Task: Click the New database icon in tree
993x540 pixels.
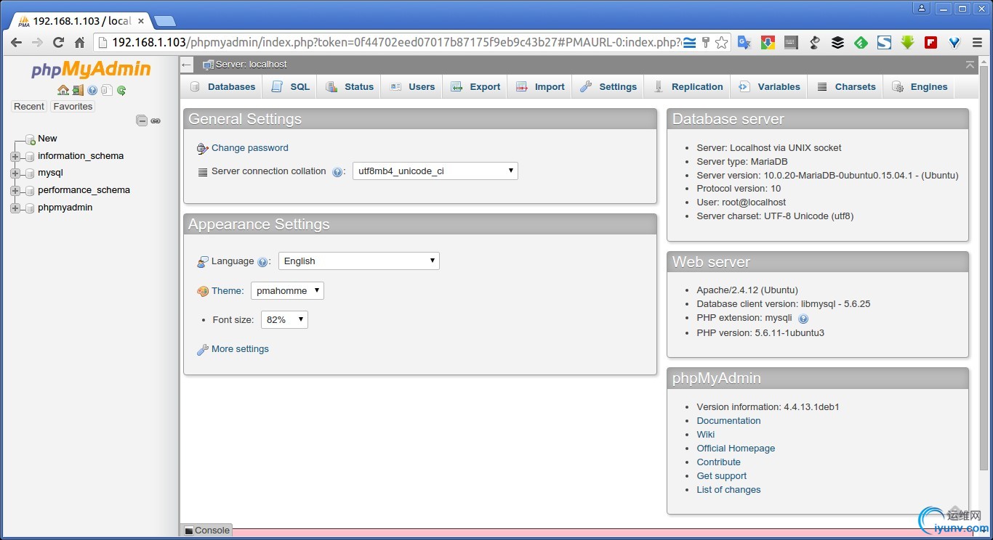Action: click(31, 139)
